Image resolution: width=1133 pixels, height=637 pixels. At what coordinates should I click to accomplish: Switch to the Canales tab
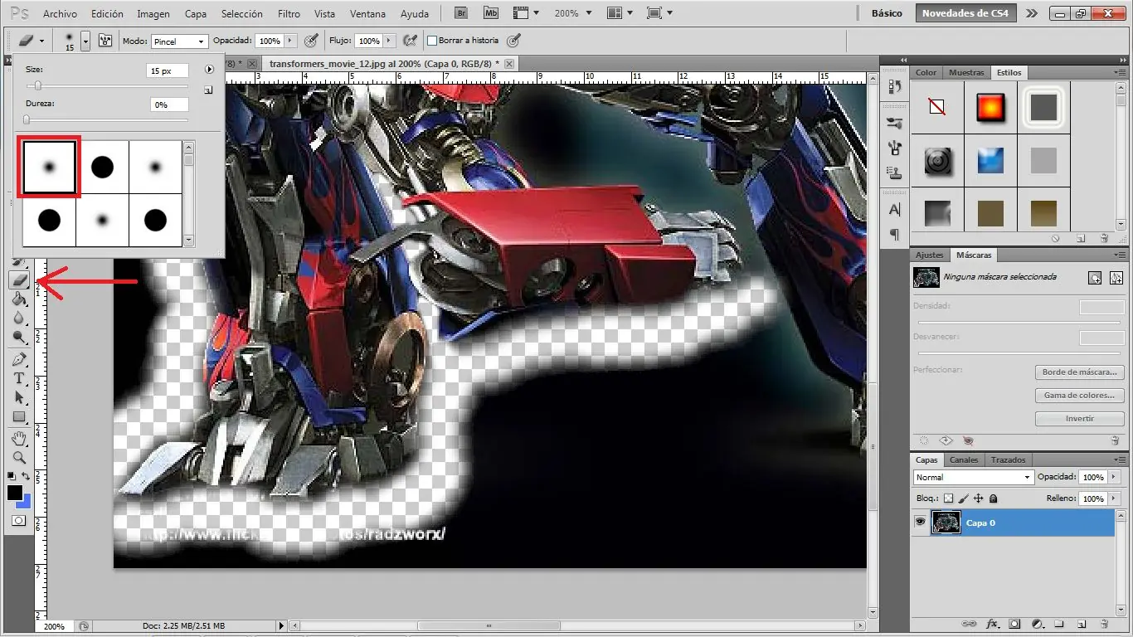tap(964, 460)
